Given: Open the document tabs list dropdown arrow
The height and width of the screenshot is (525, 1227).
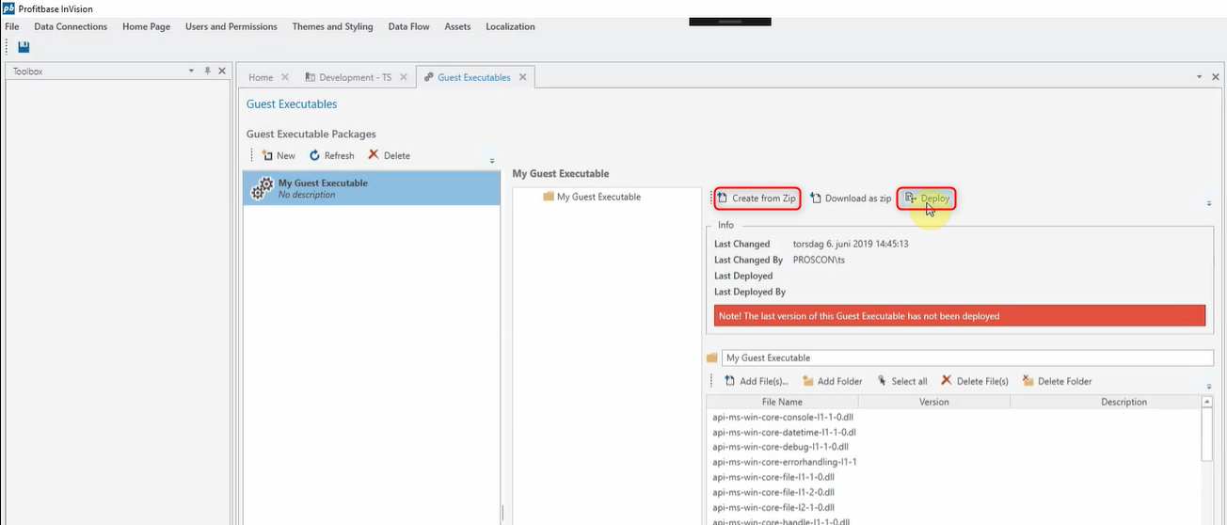Looking at the screenshot, I should click(1200, 77).
